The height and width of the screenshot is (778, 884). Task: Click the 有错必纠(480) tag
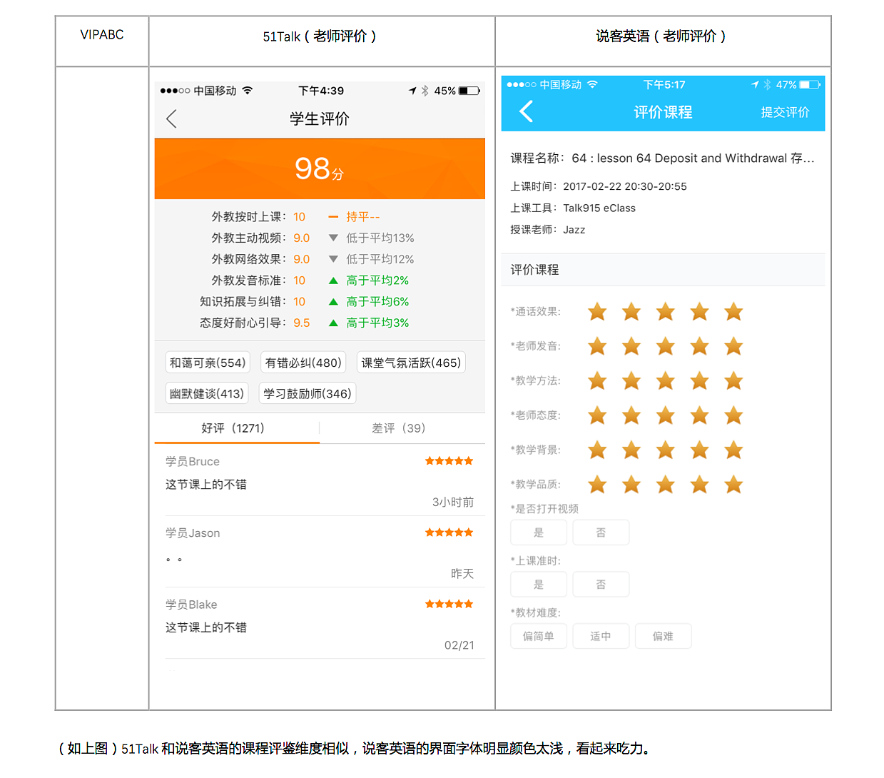pos(303,362)
